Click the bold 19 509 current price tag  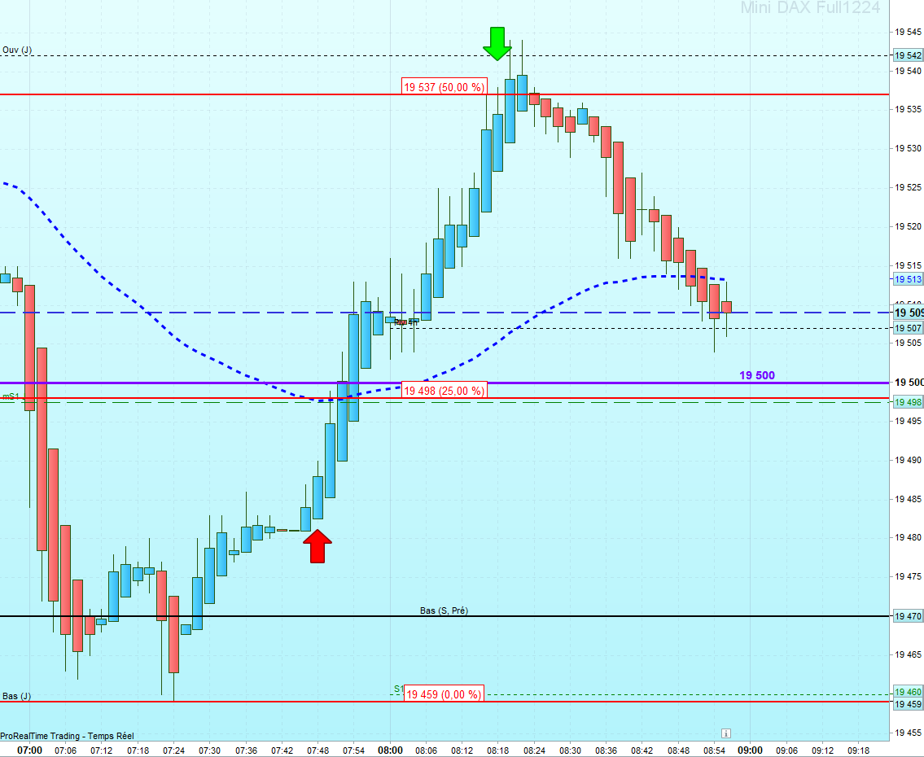pos(909,313)
